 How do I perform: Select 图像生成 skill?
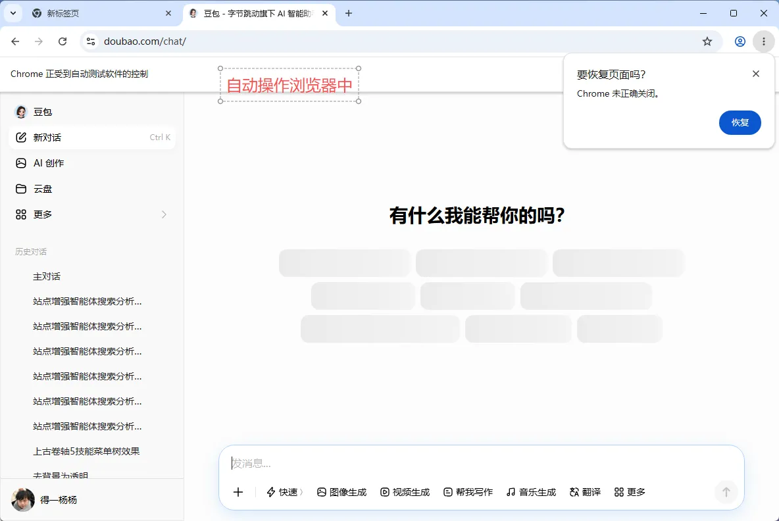point(342,492)
